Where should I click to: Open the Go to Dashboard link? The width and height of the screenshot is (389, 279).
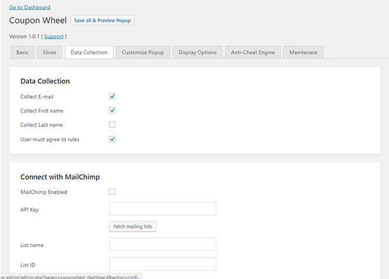pyautogui.click(x=30, y=8)
